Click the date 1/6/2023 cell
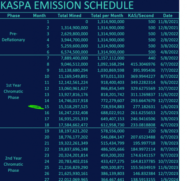 (169, 107)
